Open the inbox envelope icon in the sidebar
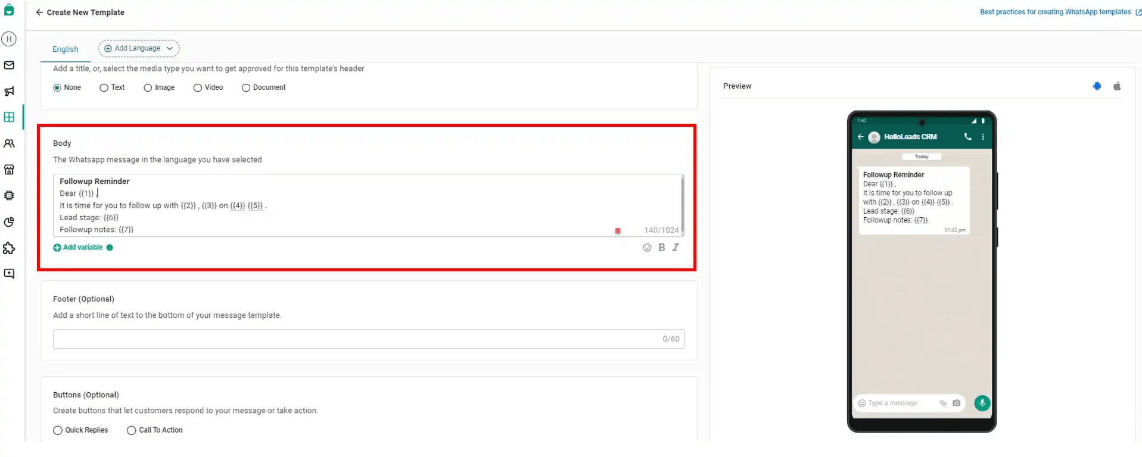The image size is (1142, 457). [9, 65]
